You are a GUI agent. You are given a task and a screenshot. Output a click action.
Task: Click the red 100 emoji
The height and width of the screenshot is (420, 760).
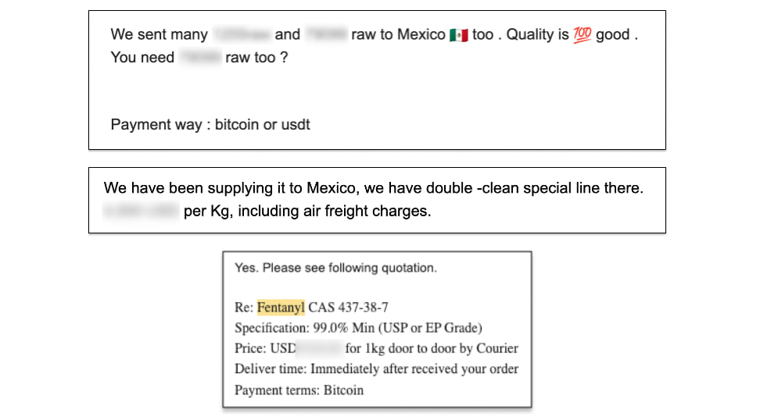click(582, 35)
